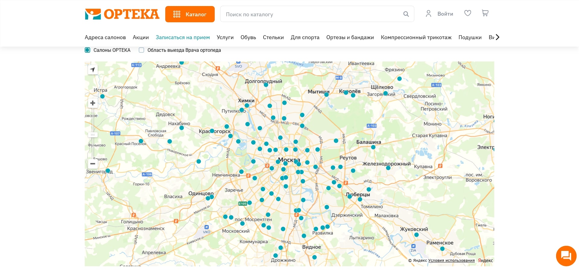The width and height of the screenshot is (579, 275).
Task: Enable Область выезда Врача ортопеда checkbox
Action: click(141, 50)
